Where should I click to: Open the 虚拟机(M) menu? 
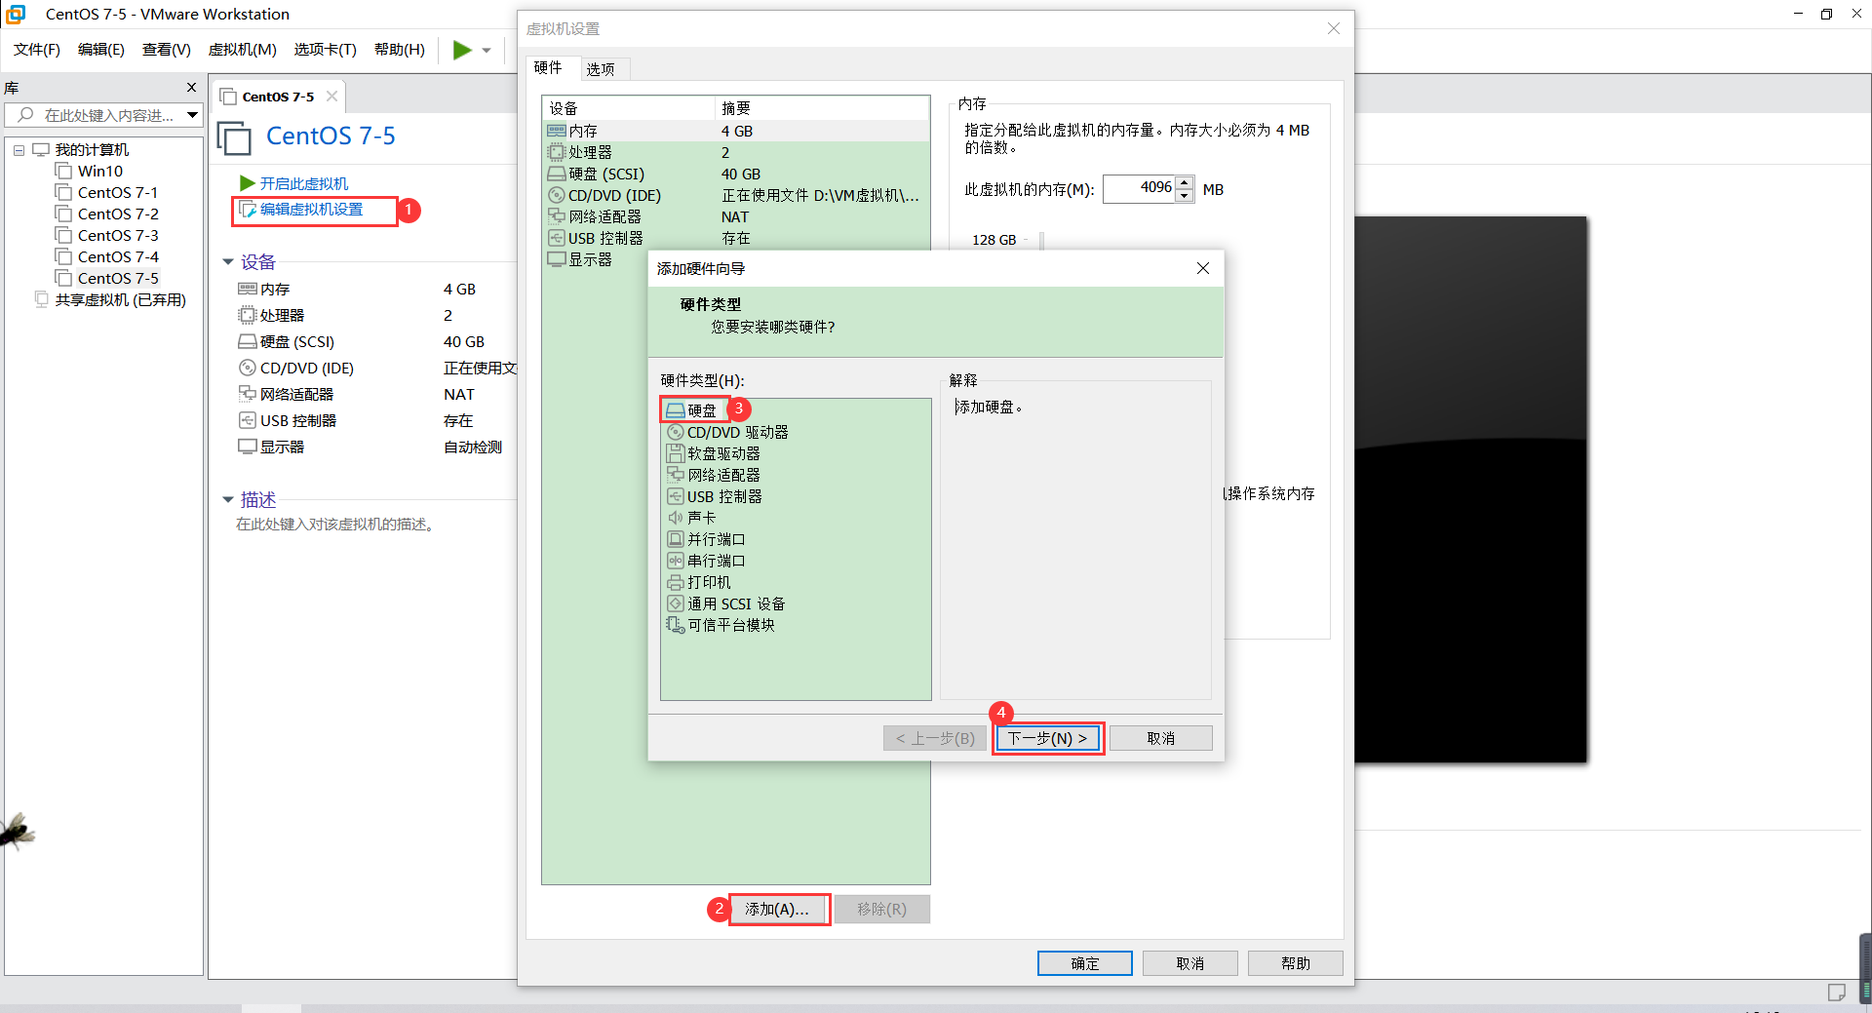[x=243, y=50]
